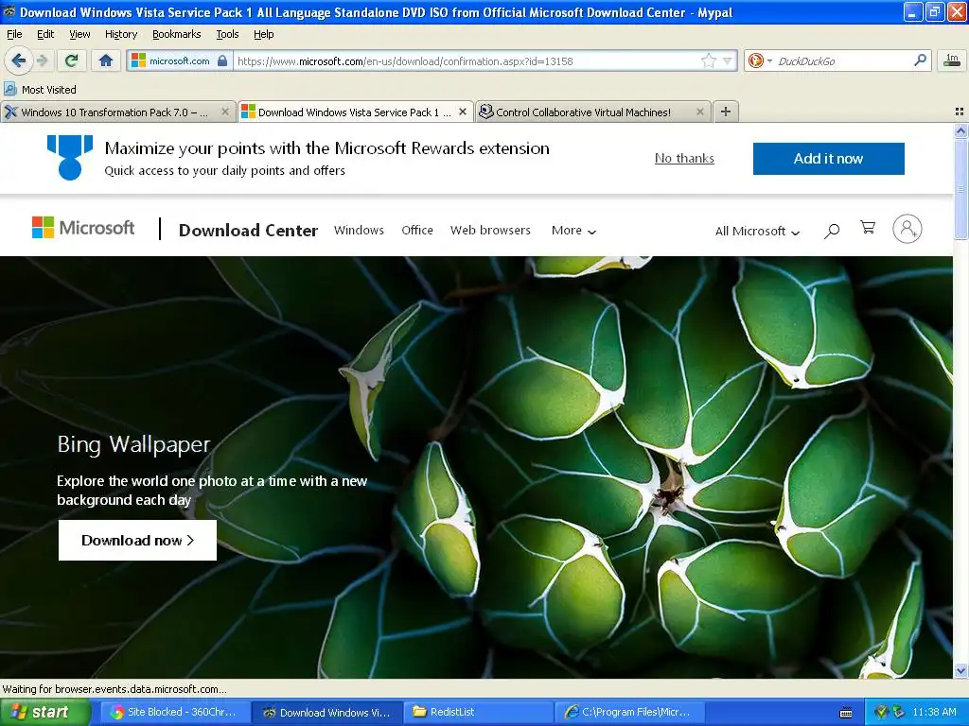Click the Add it now button
969x726 pixels.
[828, 159]
